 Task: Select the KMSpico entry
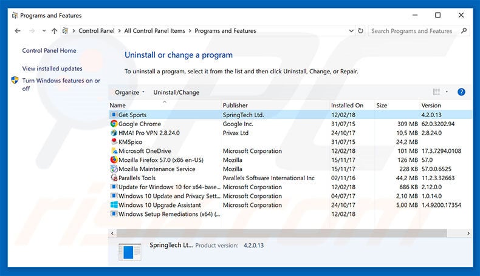point(131,142)
